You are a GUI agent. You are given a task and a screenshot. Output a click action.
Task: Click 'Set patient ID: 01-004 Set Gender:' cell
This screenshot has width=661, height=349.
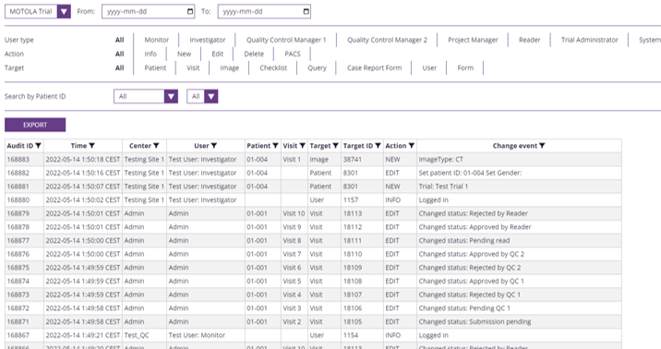click(x=519, y=173)
